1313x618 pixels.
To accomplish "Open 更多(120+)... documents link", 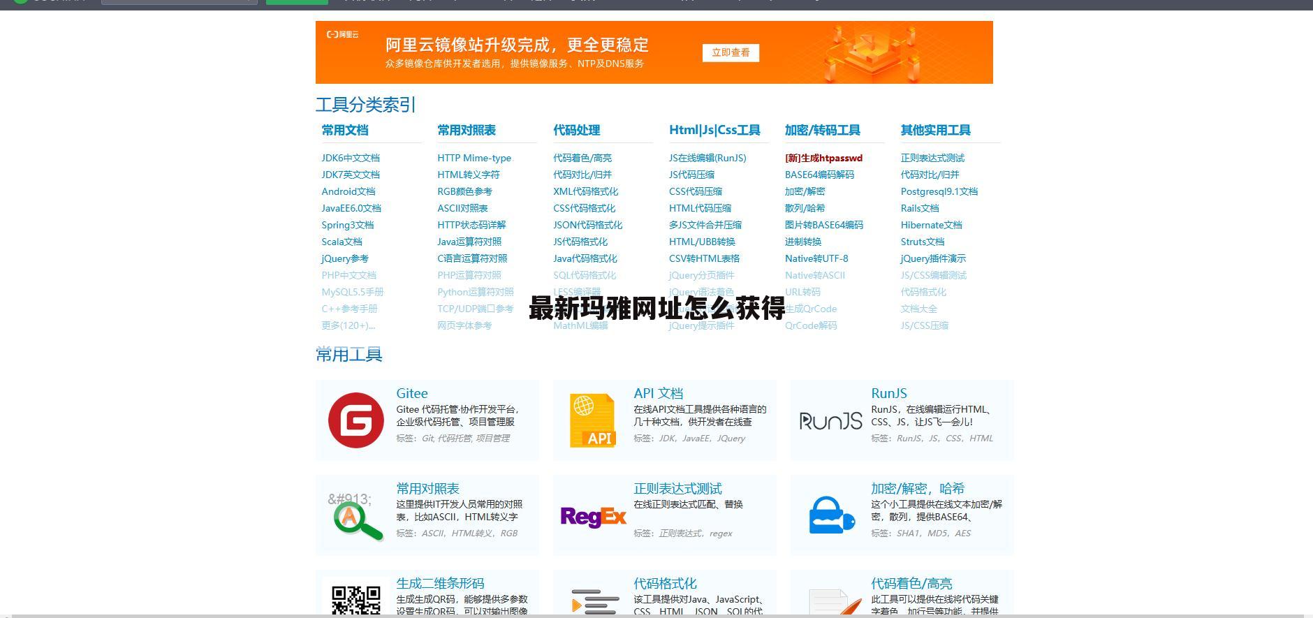I will coord(348,325).
